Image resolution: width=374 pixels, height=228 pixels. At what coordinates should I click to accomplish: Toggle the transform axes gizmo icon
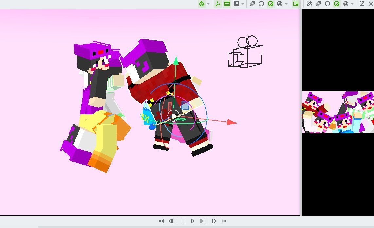click(218, 4)
